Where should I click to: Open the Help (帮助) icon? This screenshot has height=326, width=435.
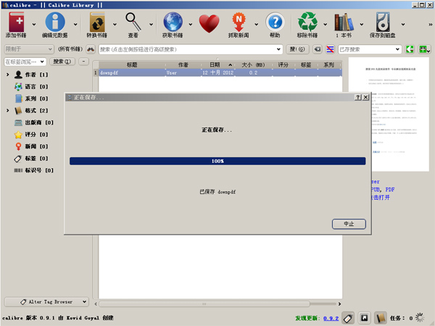[x=275, y=22]
